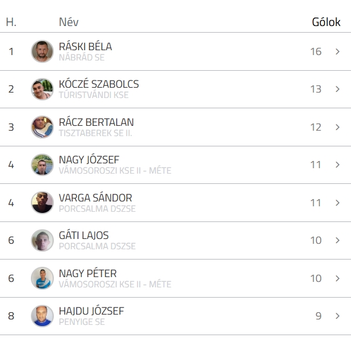Click the H. rank column header

click(11, 22)
